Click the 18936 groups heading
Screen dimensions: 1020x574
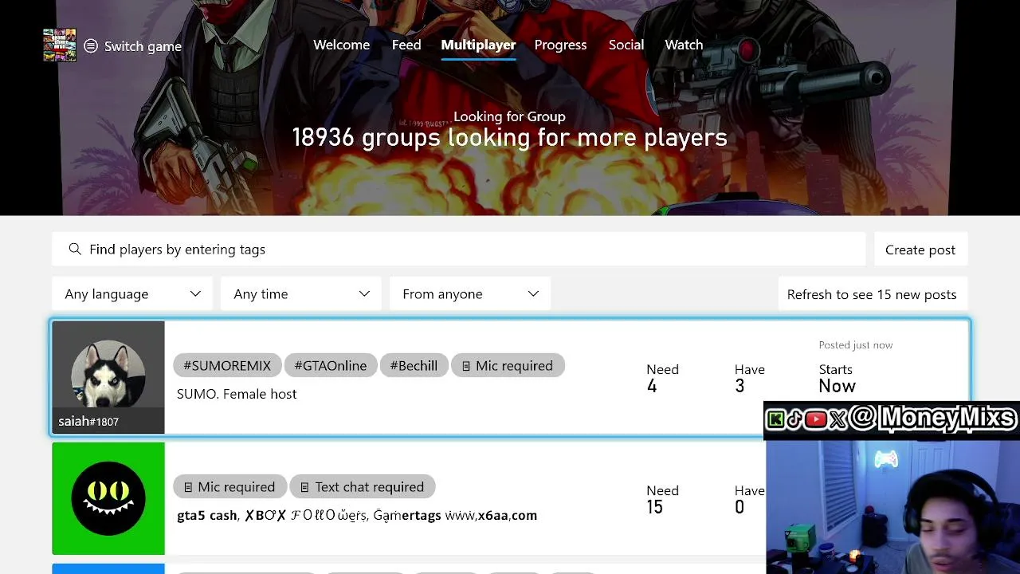[509, 137]
